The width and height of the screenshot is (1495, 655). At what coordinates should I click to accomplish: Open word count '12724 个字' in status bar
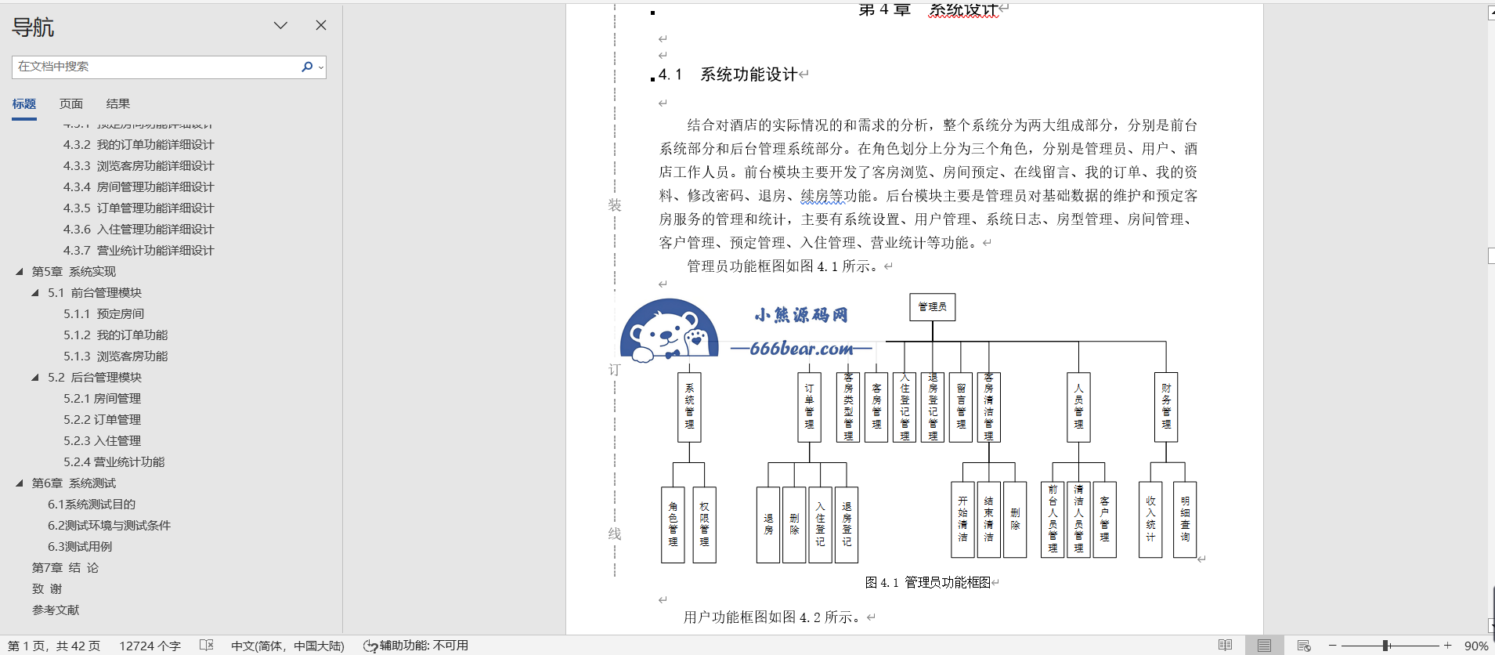coord(150,646)
